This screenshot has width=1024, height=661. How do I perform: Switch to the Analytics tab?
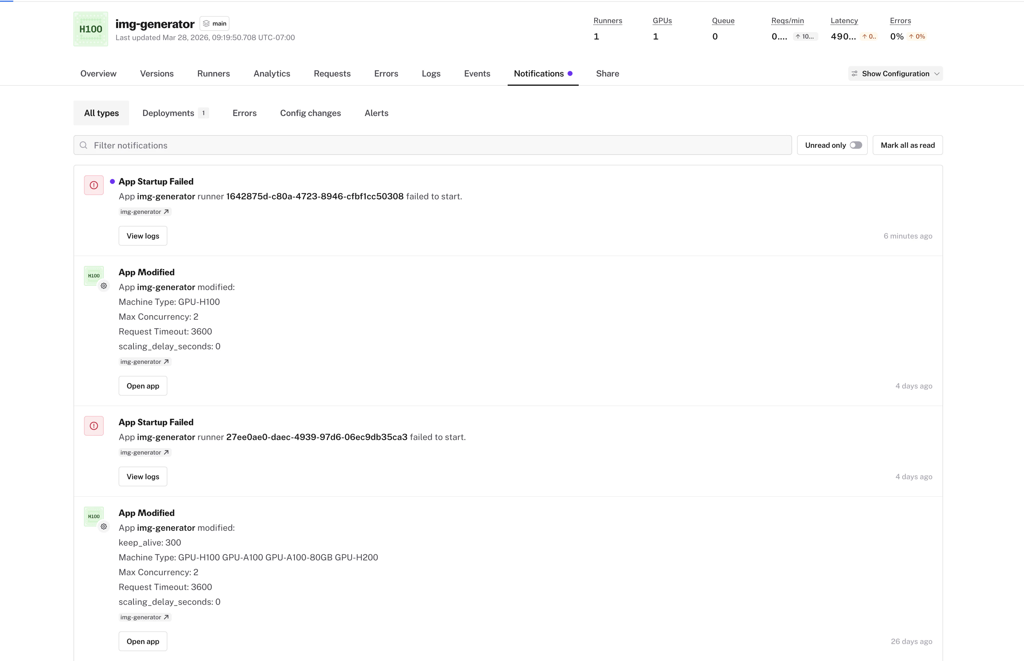(x=272, y=73)
